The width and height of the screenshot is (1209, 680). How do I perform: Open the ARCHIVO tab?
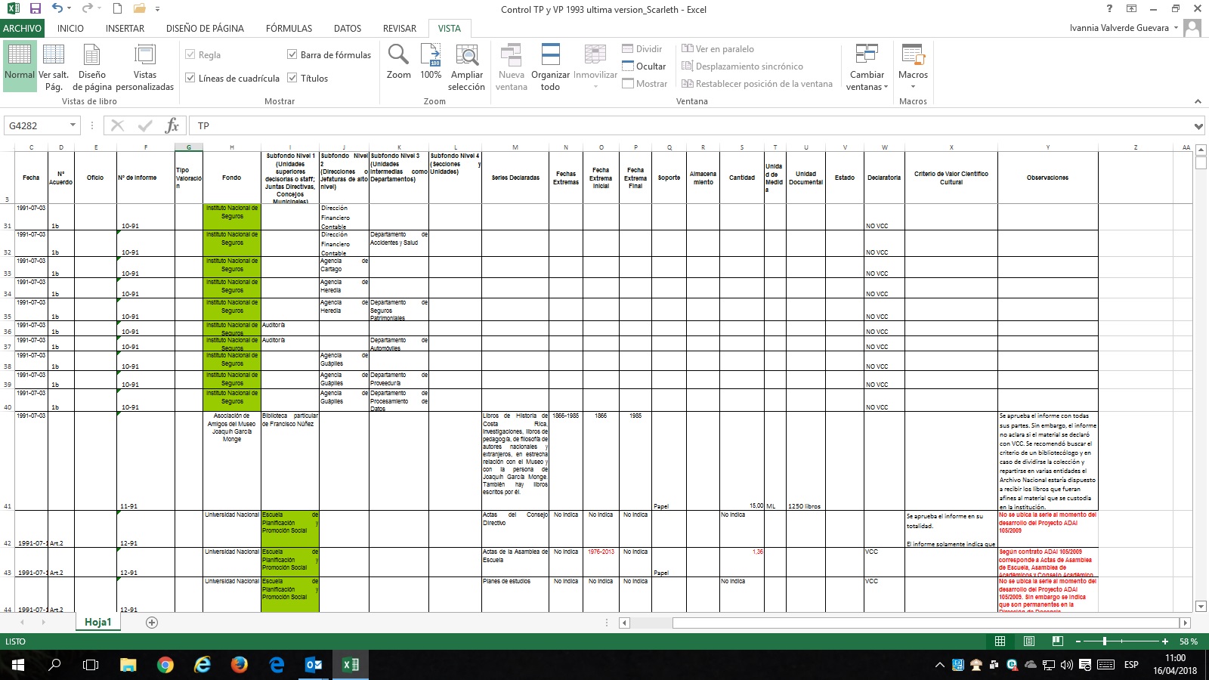(x=22, y=29)
